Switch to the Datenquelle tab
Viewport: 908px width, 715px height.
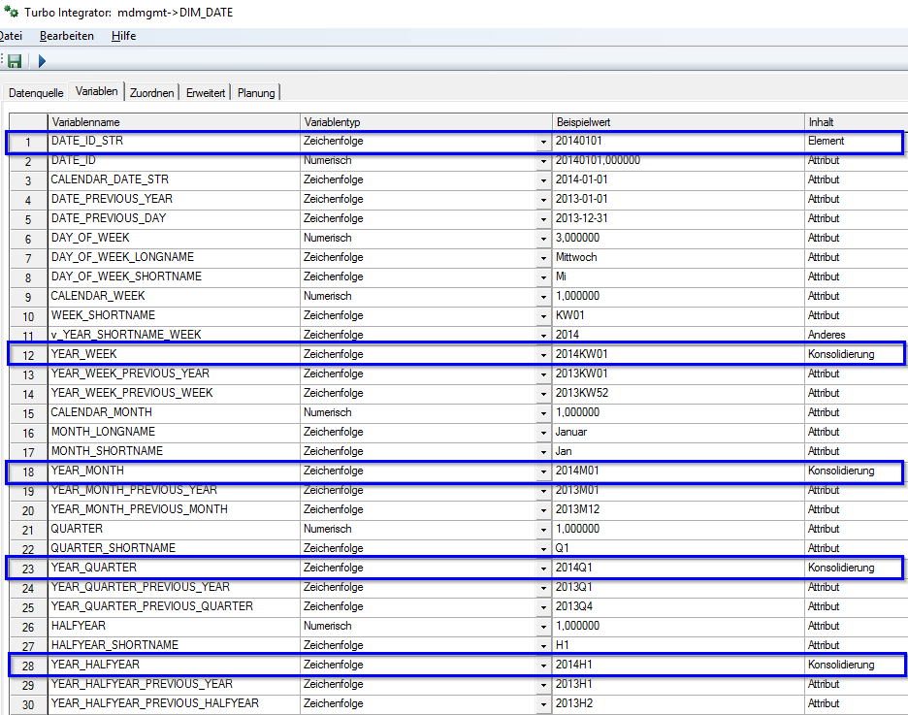coord(35,92)
